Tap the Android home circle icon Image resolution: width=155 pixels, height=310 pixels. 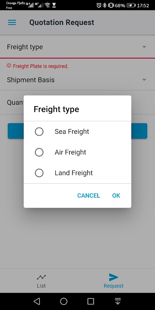(64, 301)
